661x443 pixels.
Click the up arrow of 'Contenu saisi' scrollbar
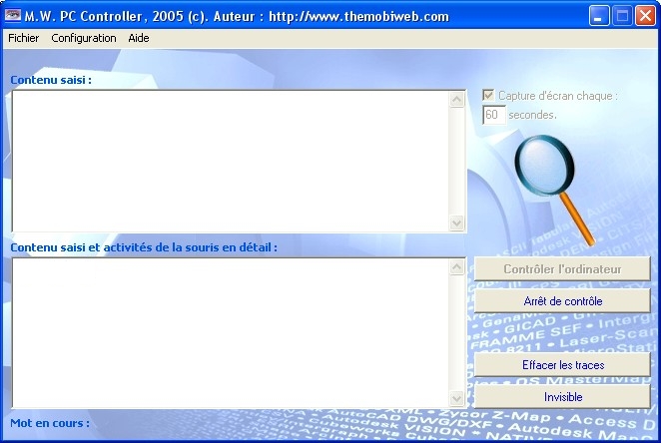(x=457, y=99)
